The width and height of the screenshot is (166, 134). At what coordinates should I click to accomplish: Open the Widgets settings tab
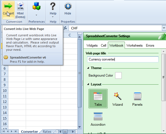click(x=92, y=45)
